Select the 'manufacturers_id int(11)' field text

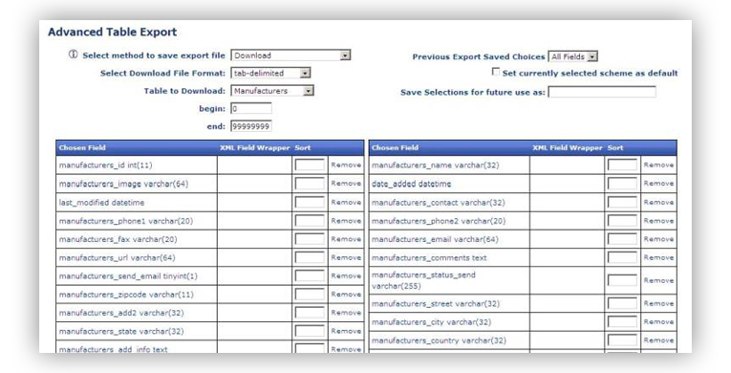[105, 165]
